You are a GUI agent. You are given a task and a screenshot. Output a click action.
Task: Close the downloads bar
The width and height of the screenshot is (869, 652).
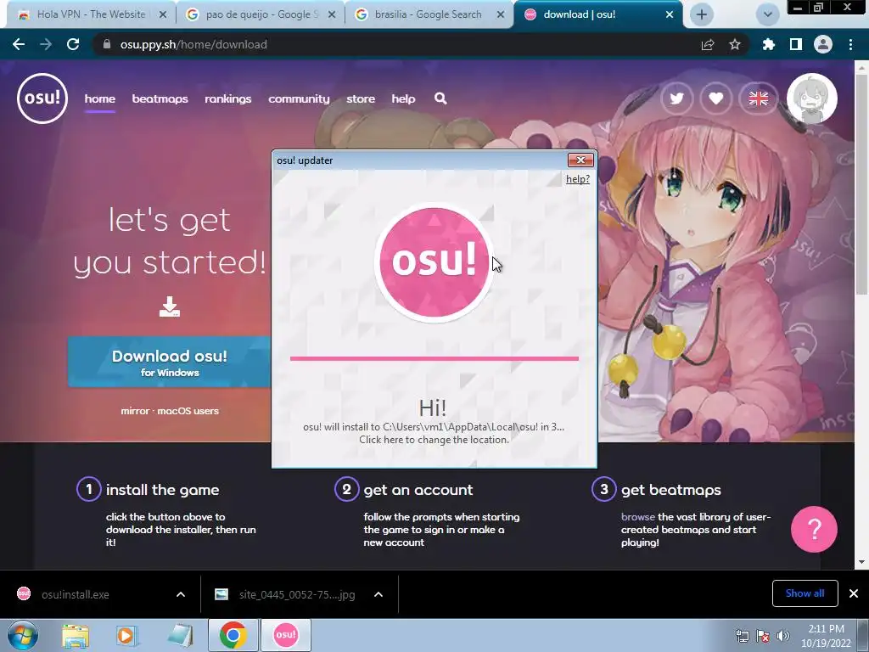(854, 593)
